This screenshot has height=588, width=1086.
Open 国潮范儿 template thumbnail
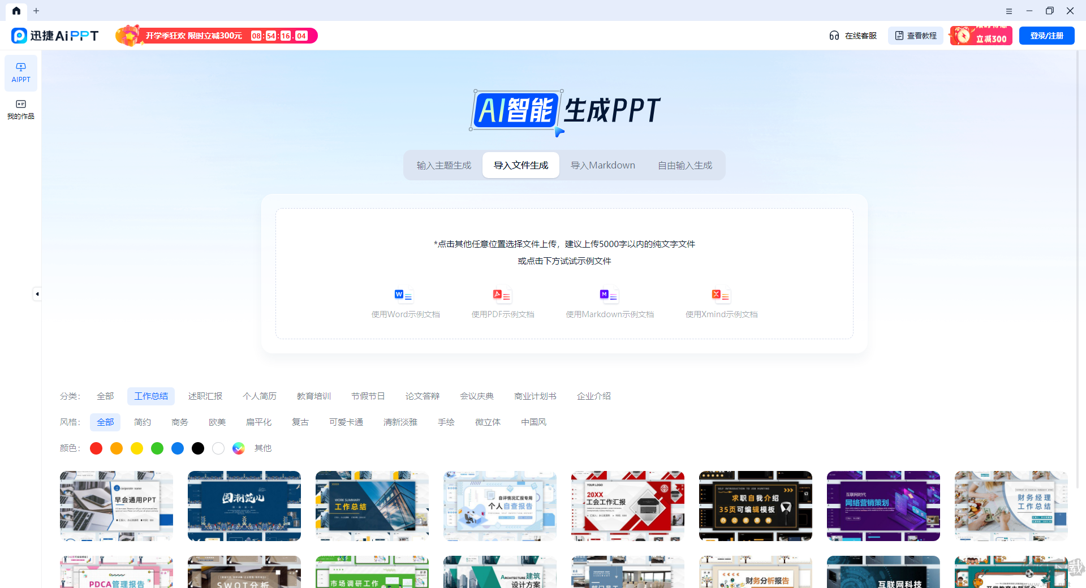(x=244, y=506)
